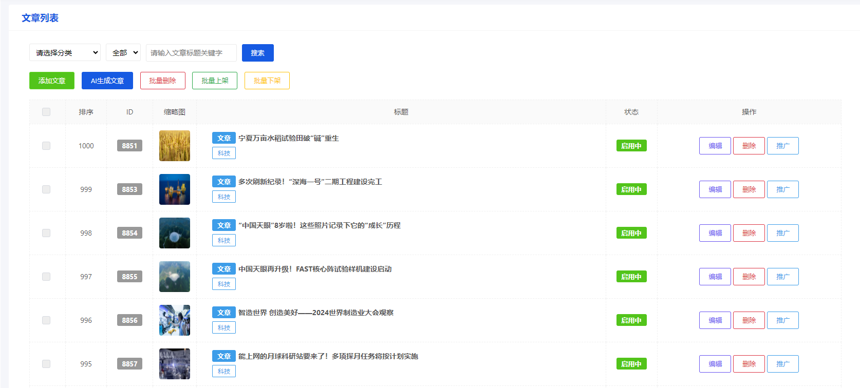Open the deep sea platform thumbnail image
Screen dimensions: 860x388
click(x=174, y=189)
